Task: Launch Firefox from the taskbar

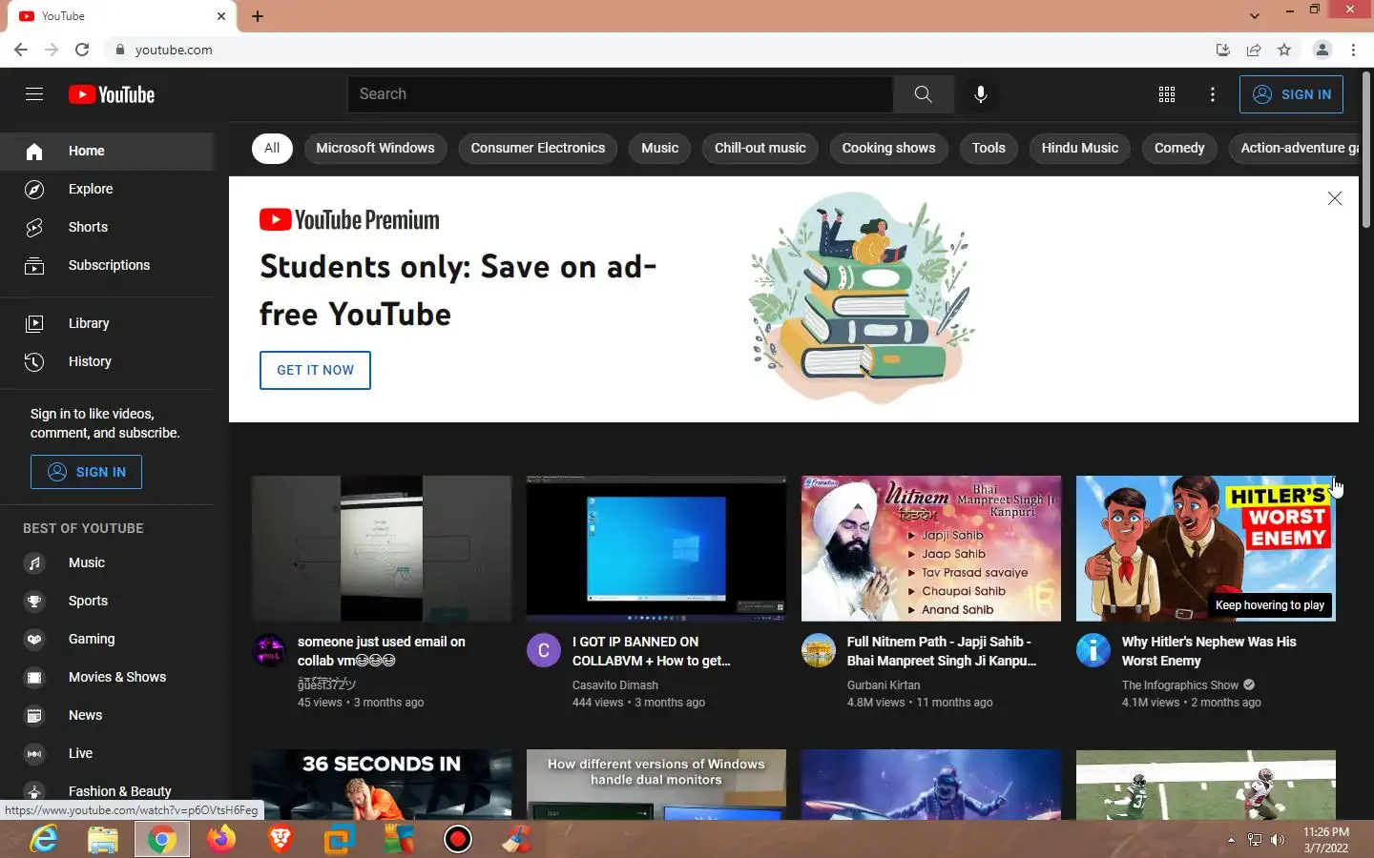Action: click(x=221, y=839)
